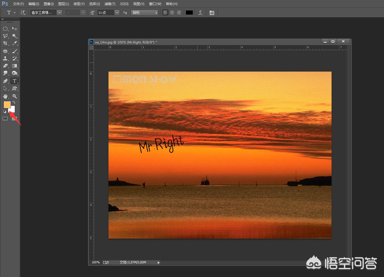
Task: Click the create warped text icon
Action: [200, 13]
